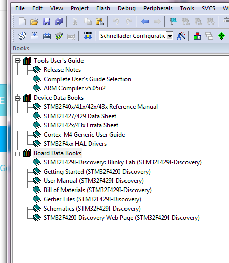The width and height of the screenshot is (229, 263).
Task: Open STM32F429I-Discovery Web Page entry
Action: tap(121, 218)
